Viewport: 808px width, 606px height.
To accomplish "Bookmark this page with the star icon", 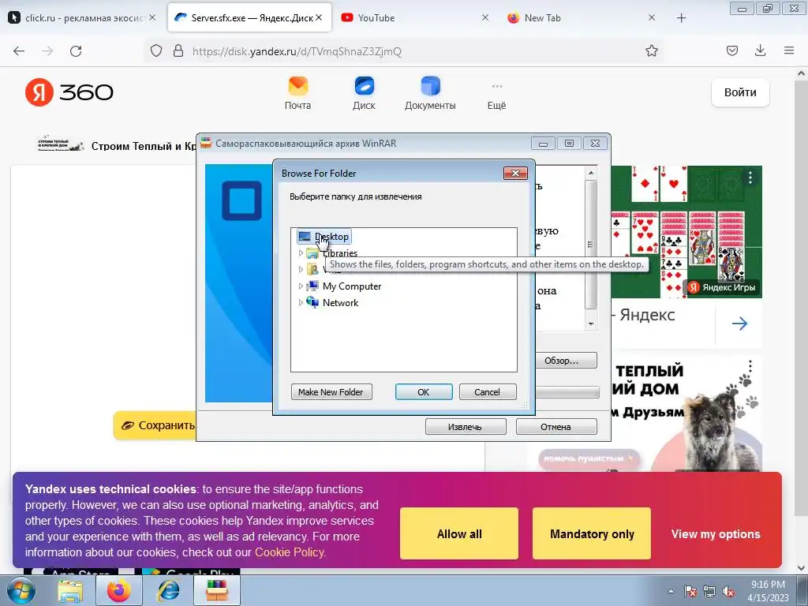I will (651, 51).
